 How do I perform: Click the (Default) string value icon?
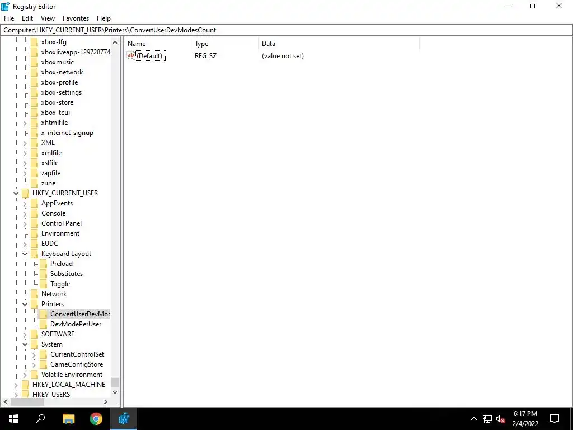tap(130, 55)
